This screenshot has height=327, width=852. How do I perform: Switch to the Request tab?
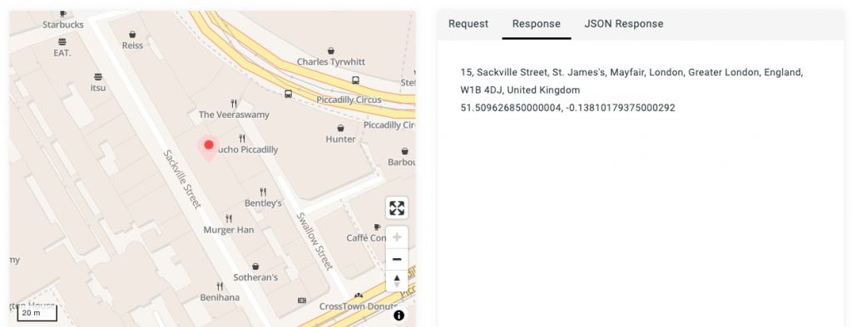click(468, 24)
